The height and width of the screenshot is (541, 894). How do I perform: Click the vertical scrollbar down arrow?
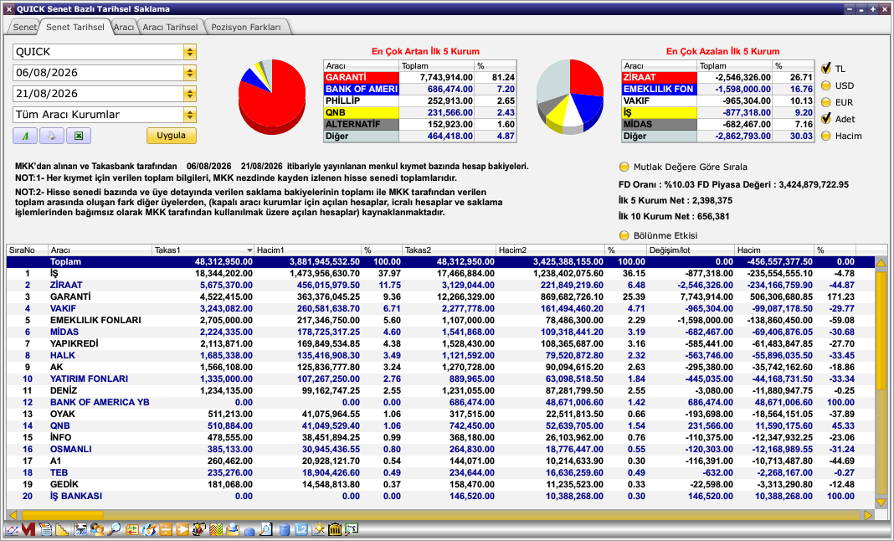(x=881, y=502)
